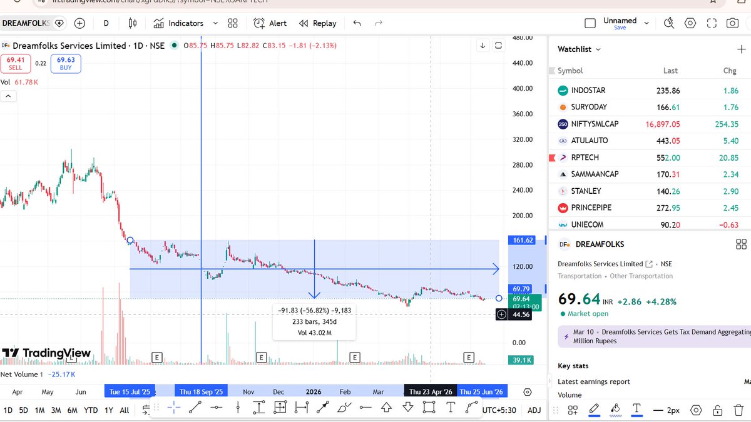Click the 69.63 BUY button

(66, 63)
